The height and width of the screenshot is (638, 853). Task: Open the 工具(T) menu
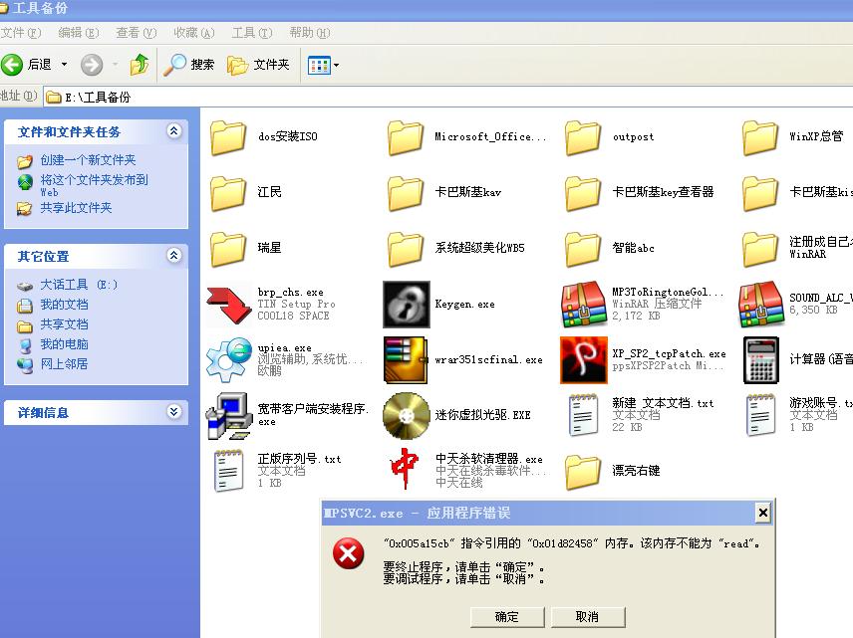(x=252, y=33)
